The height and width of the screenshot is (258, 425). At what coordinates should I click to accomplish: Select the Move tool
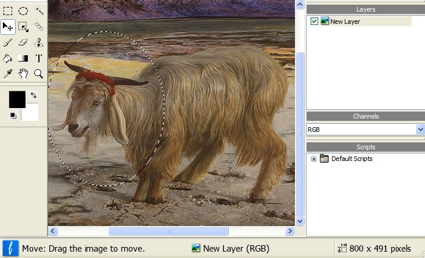click(x=8, y=27)
